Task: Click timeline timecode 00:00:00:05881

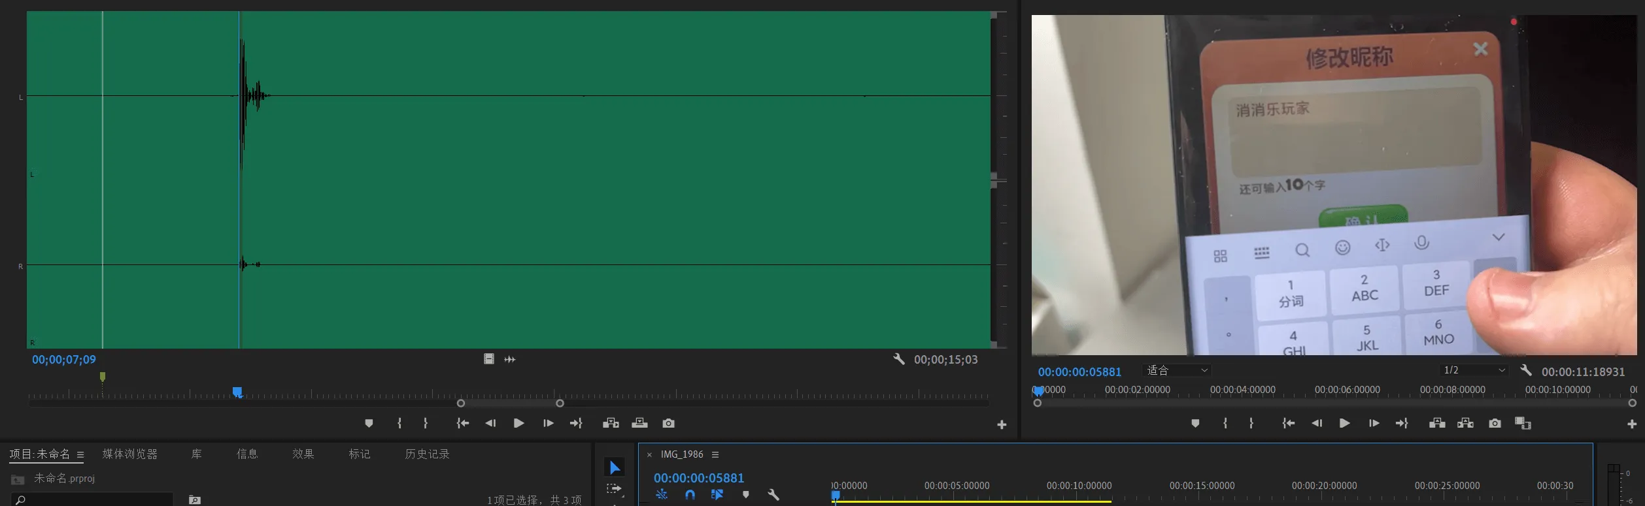Action: click(x=699, y=478)
